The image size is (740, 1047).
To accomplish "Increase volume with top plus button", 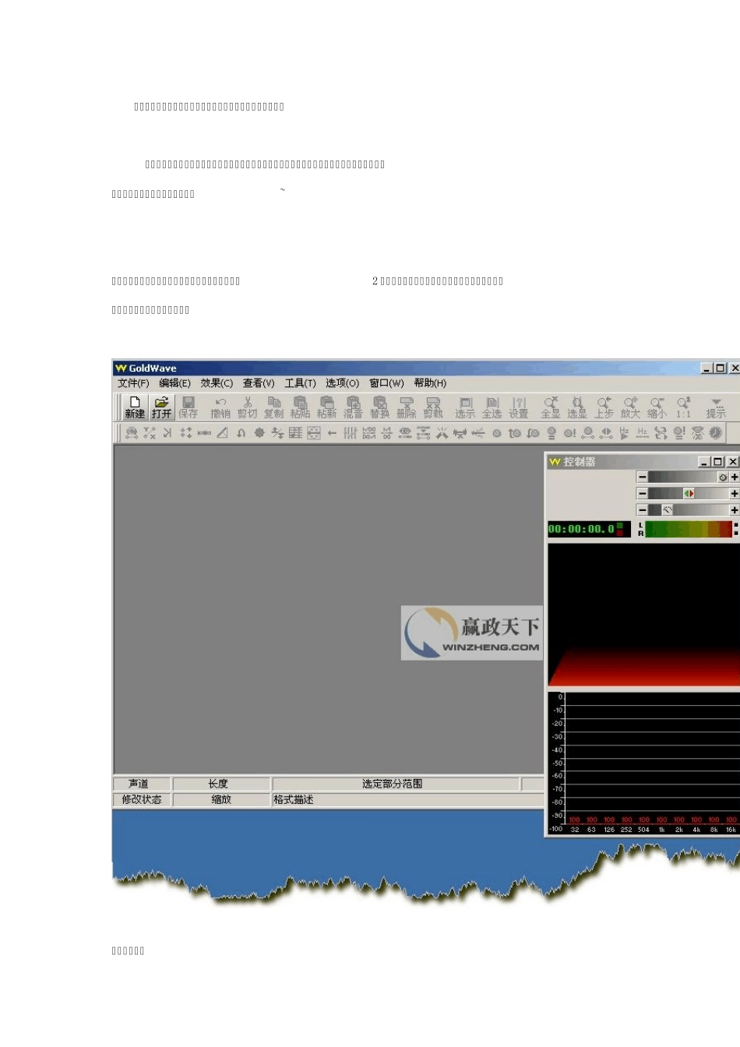I will 735,477.
